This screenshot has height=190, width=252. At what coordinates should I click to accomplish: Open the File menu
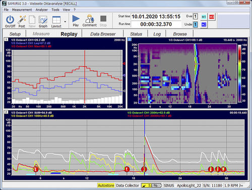(6, 10)
